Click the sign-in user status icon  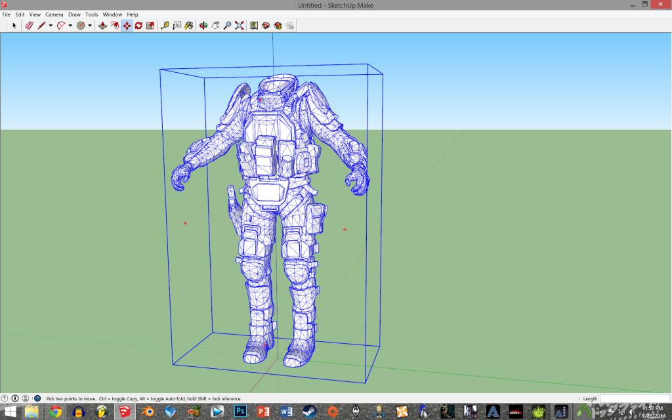(x=26, y=398)
